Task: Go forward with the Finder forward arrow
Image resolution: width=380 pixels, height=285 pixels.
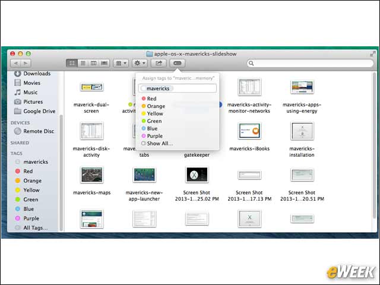Action: [26, 64]
